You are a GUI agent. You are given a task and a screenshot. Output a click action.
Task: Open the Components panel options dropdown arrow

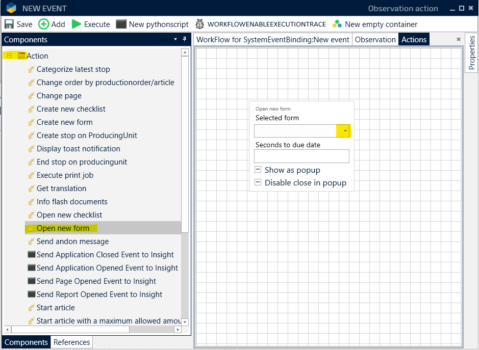(x=175, y=39)
